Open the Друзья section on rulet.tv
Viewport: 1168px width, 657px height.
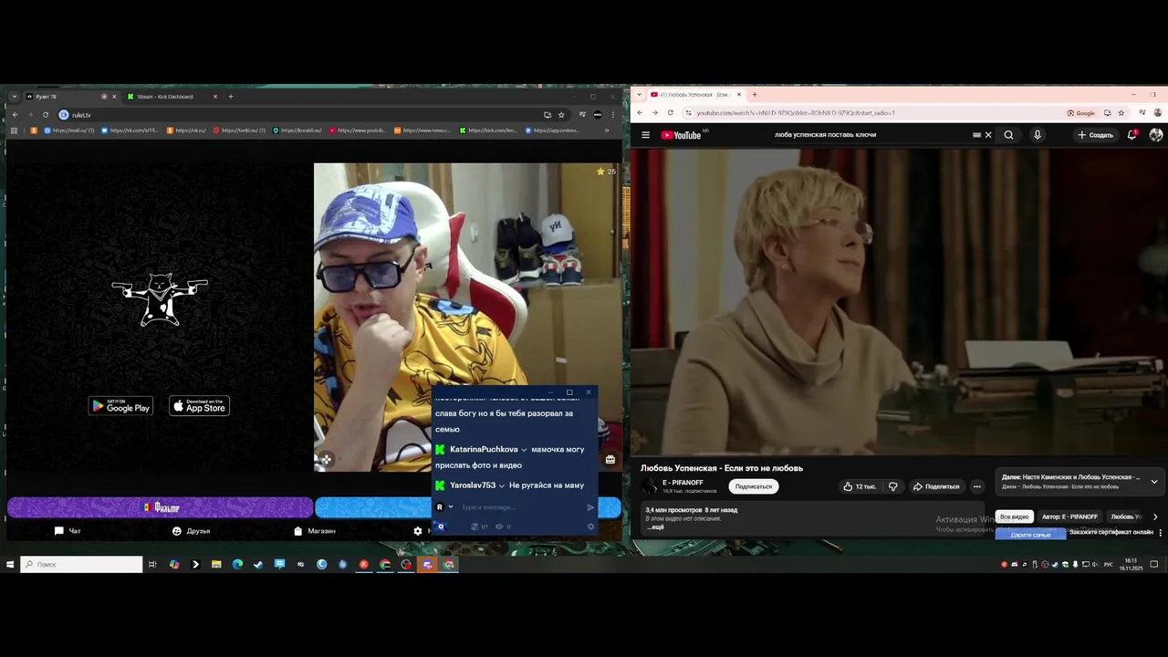(x=191, y=531)
